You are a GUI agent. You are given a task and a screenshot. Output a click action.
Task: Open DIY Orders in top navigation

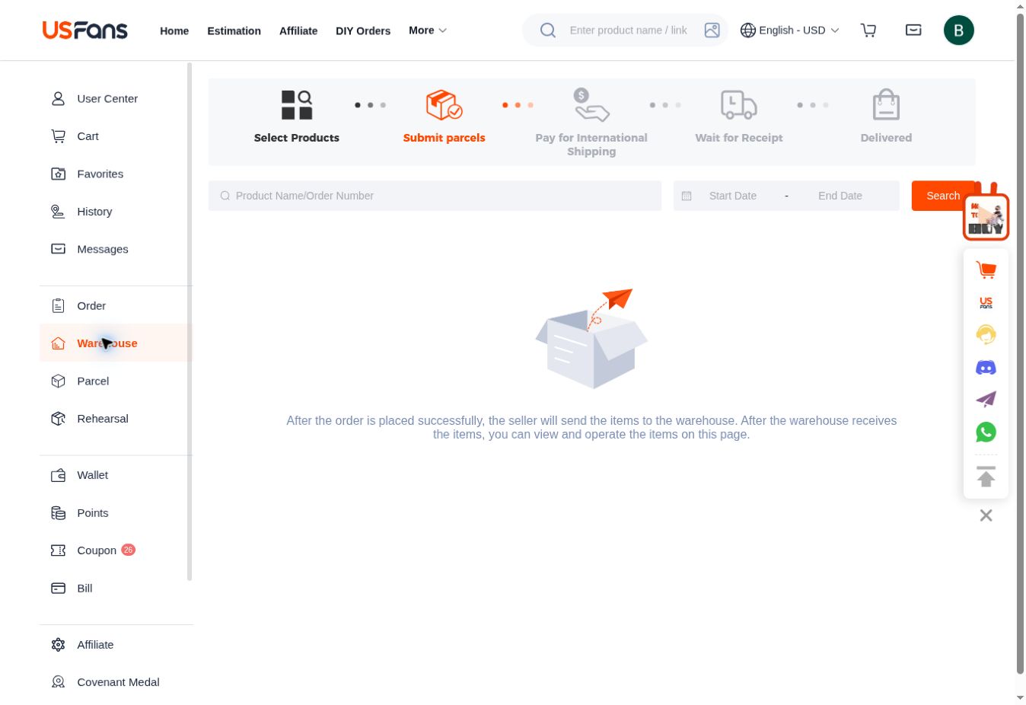(363, 31)
